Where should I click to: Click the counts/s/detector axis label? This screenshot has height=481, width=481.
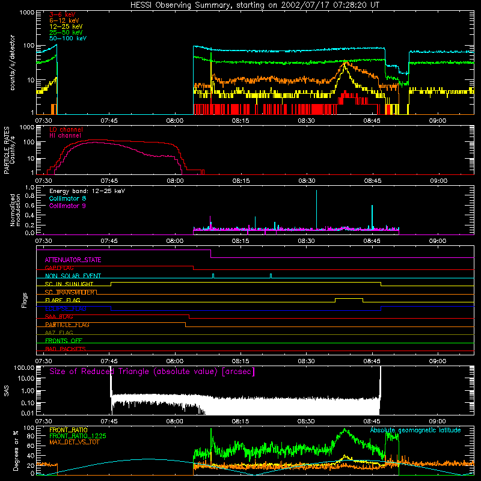click(13, 63)
